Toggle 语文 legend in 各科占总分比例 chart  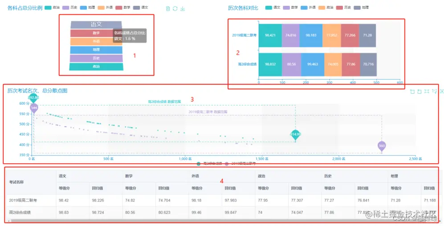140,8
